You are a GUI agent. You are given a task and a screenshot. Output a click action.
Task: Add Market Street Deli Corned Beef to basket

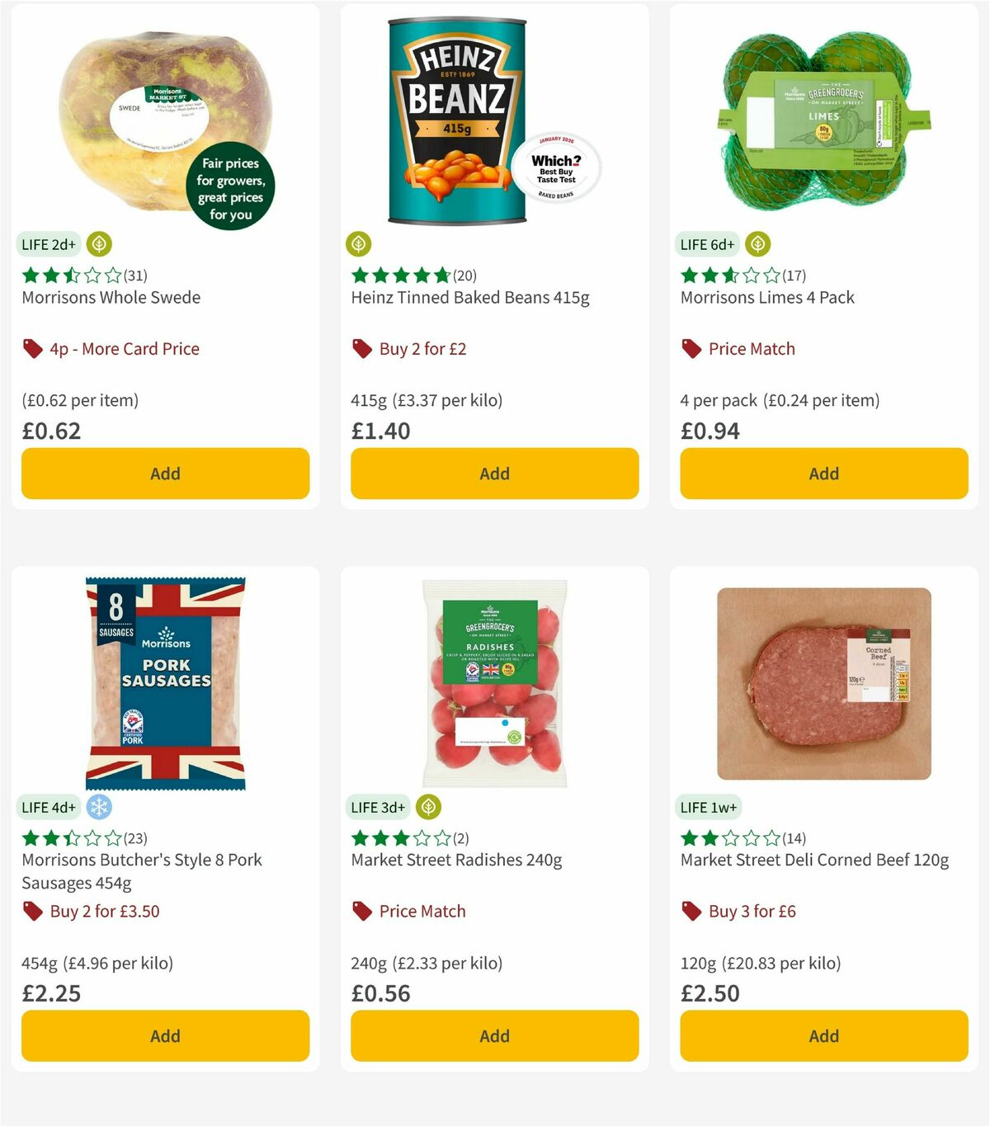click(x=823, y=1035)
